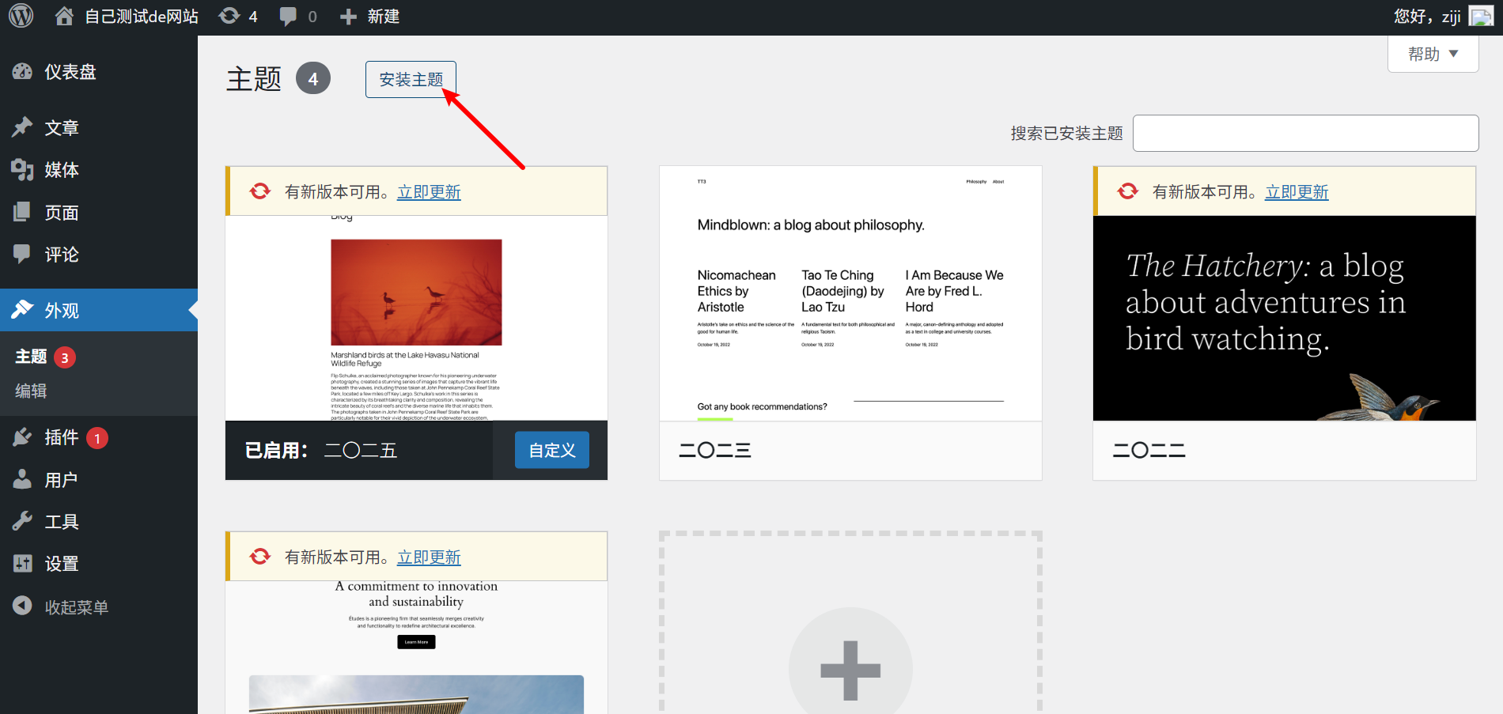Click 自己测试de网站 site name link
The image size is (1503, 714).
click(142, 17)
